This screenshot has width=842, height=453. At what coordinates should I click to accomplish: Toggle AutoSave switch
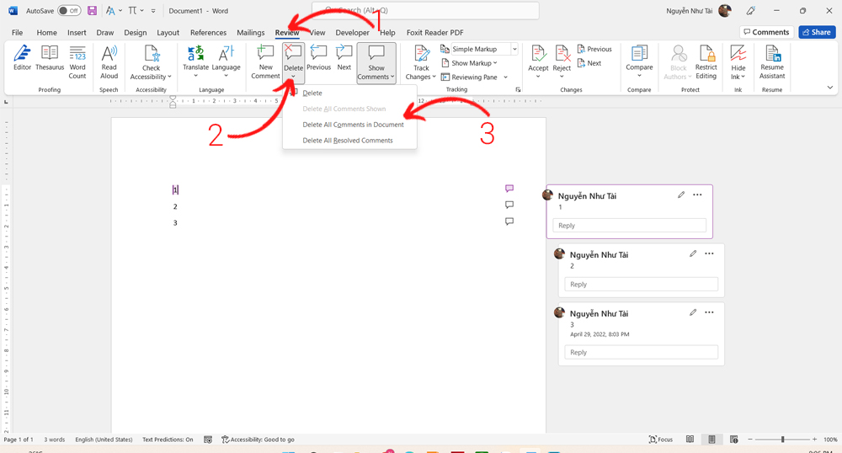69,11
